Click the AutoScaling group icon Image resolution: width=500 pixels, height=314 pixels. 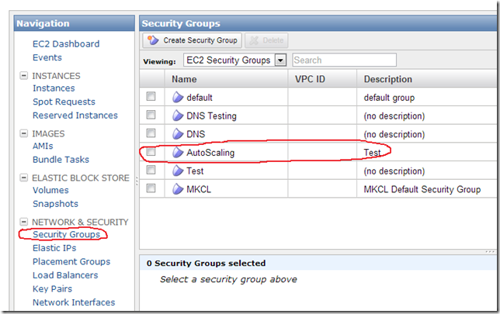point(178,153)
